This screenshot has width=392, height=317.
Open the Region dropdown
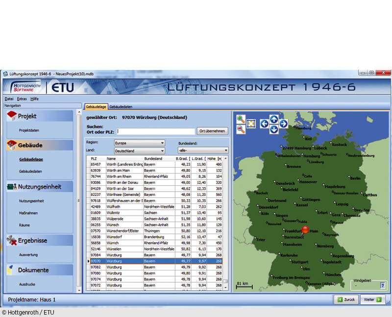click(x=140, y=143)
